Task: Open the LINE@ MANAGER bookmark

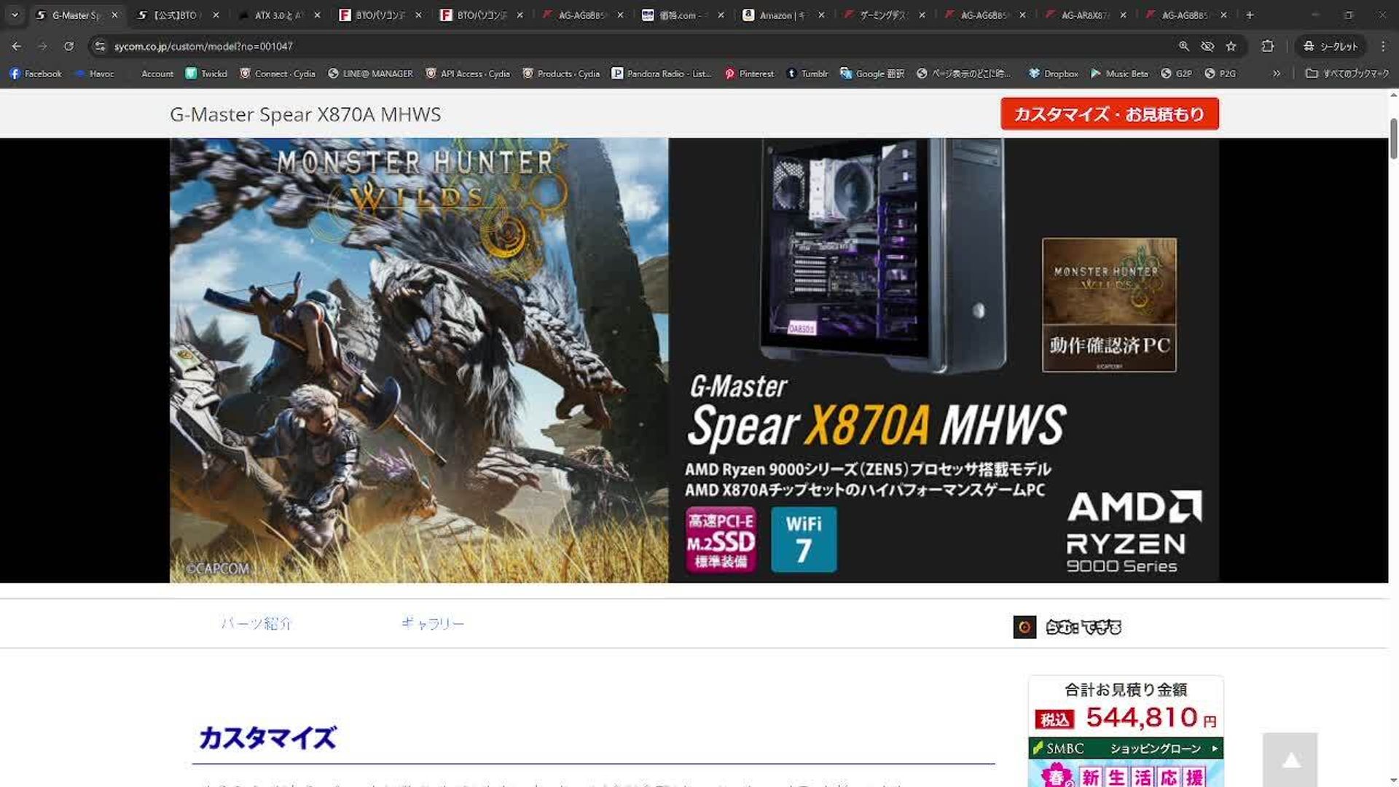Action: [377, 74]
